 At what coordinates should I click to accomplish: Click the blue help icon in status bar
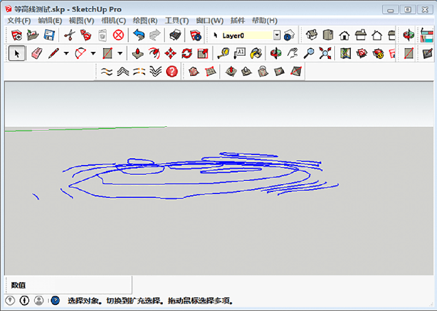point(55,301)
